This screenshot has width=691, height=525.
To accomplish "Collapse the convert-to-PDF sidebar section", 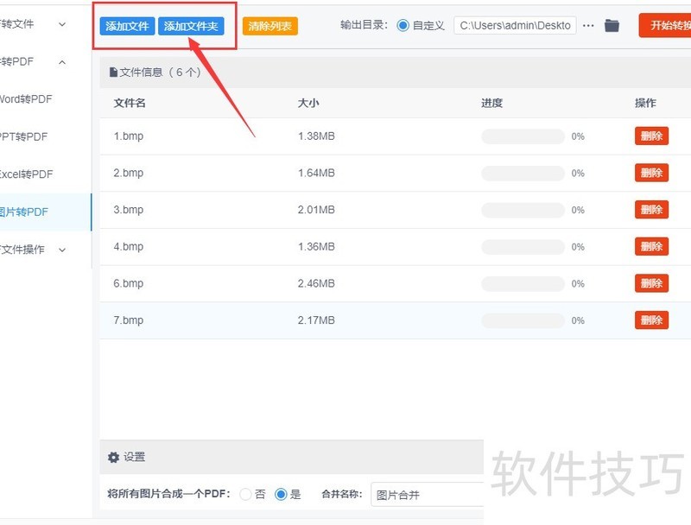I will coord(62,62).
